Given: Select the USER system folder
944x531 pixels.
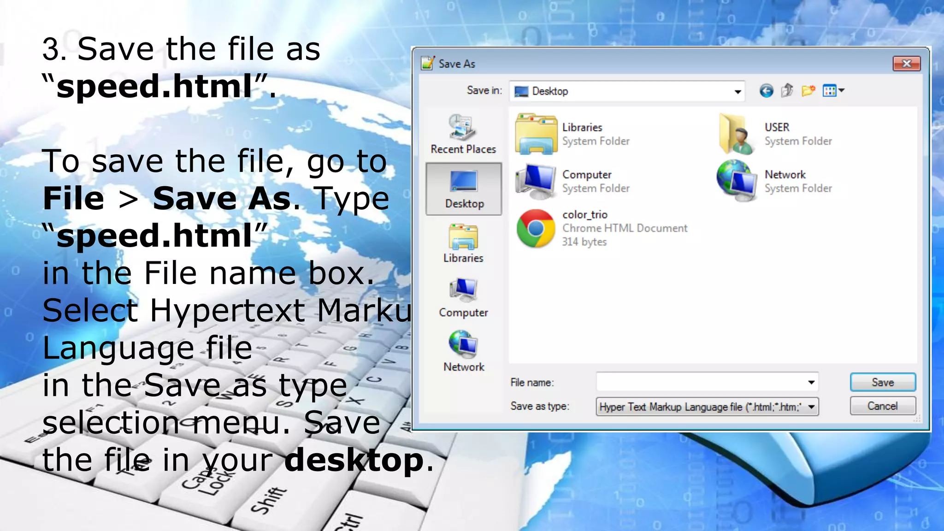Looking at the screenshot, I should pos(777,128).
